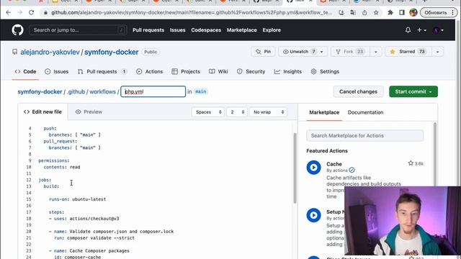
Task: Switch to the Actions tab
Action: point(149,72)
